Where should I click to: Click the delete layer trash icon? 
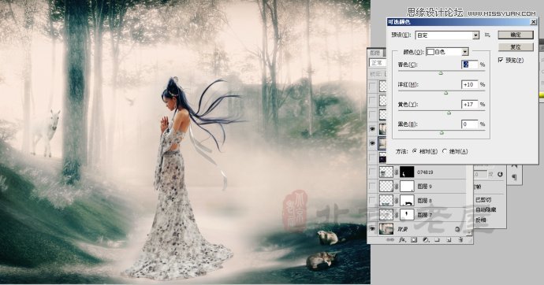pos(460,239)
